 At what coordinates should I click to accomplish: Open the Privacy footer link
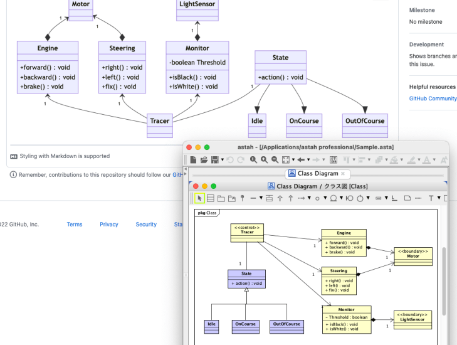[109, 225]
